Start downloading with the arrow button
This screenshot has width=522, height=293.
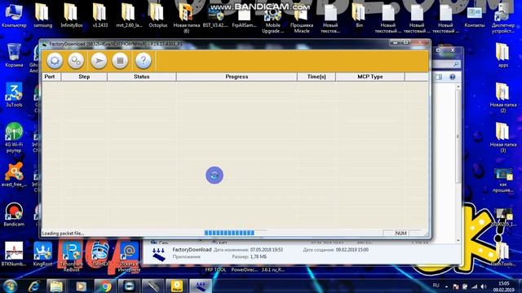coord(99,61)
